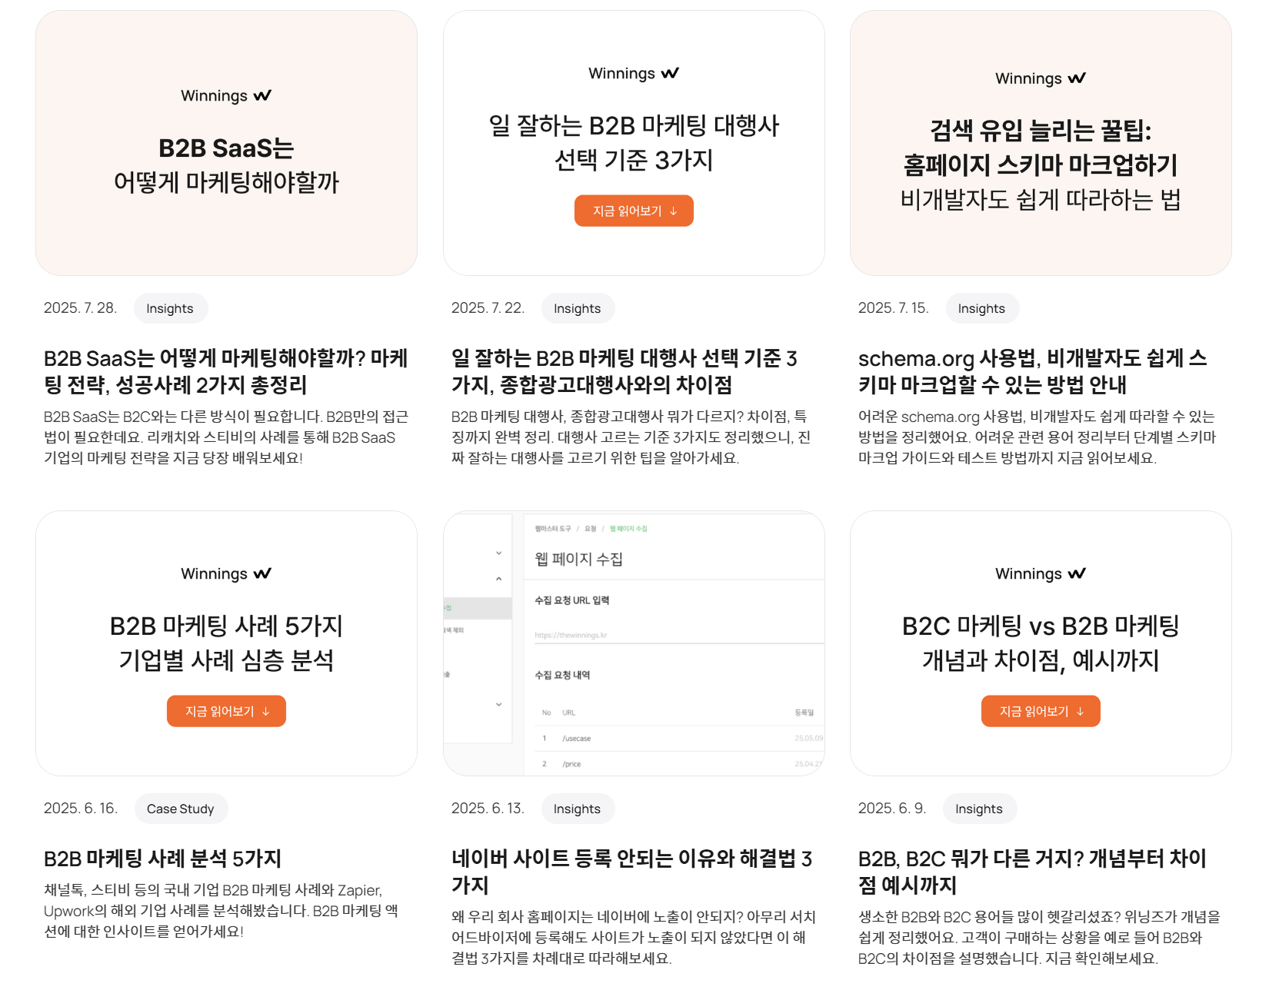Viewport: 1269px width, 990px height.
Task: Click 지금 읽어보기 button on B2B 대행사 card
Action: click(634, 211)
